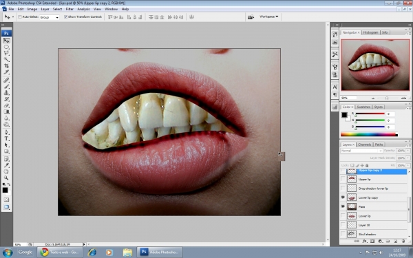The height and width of the screenshot is (258, 413).
Task: Select the Brush tool
Action: coord(6,87)
